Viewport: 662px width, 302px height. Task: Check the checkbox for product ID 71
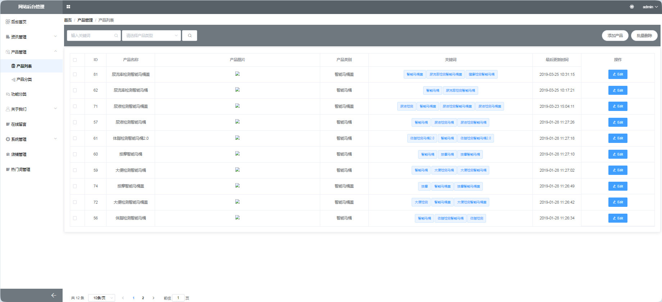pyautogui.click(x=75, y=106)
